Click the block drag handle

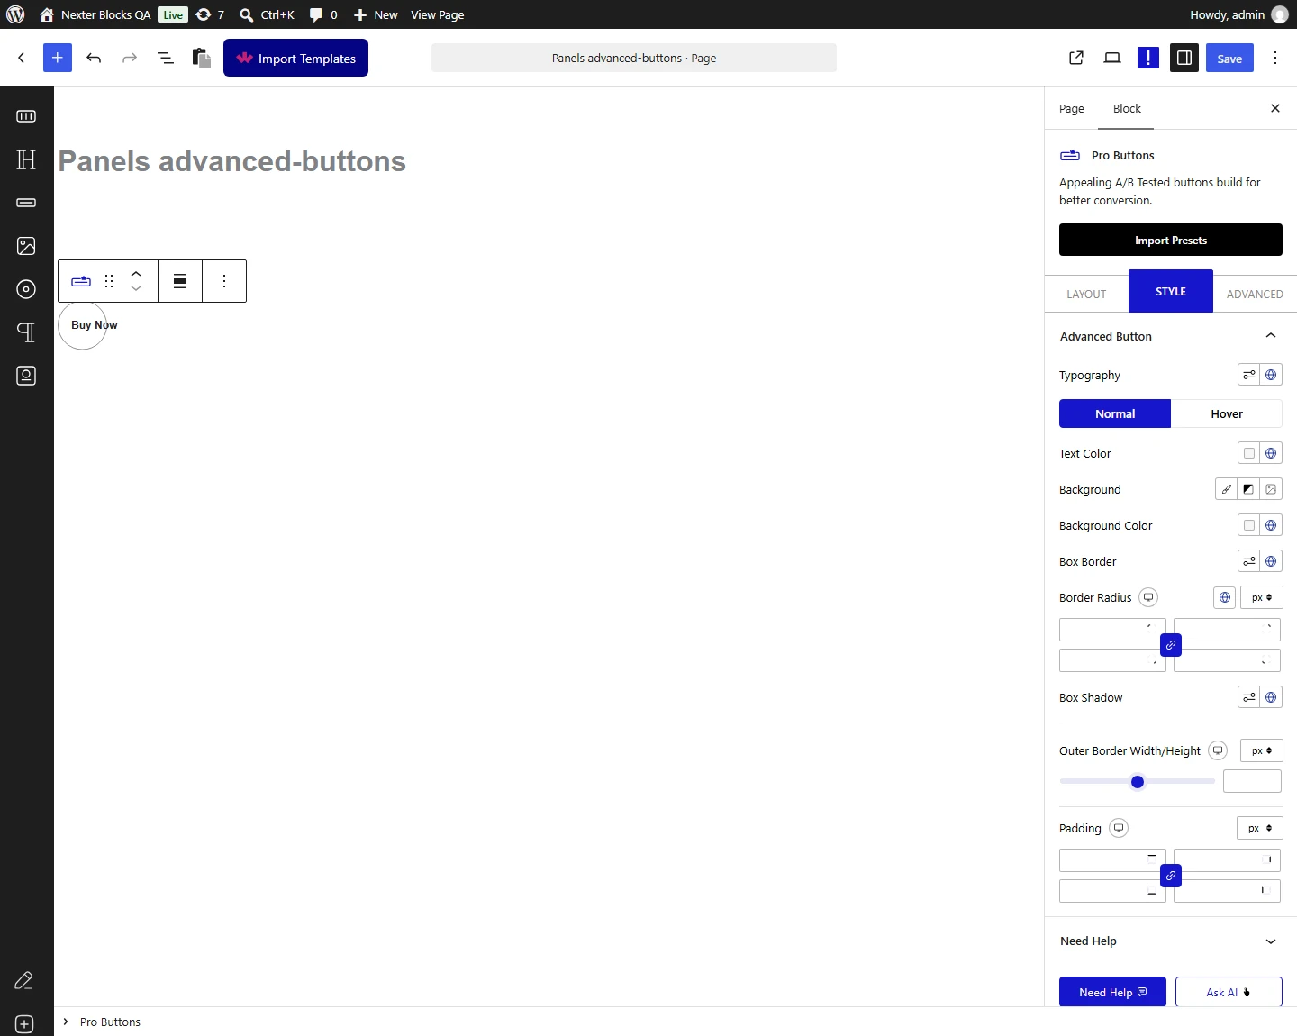[109, 281]
